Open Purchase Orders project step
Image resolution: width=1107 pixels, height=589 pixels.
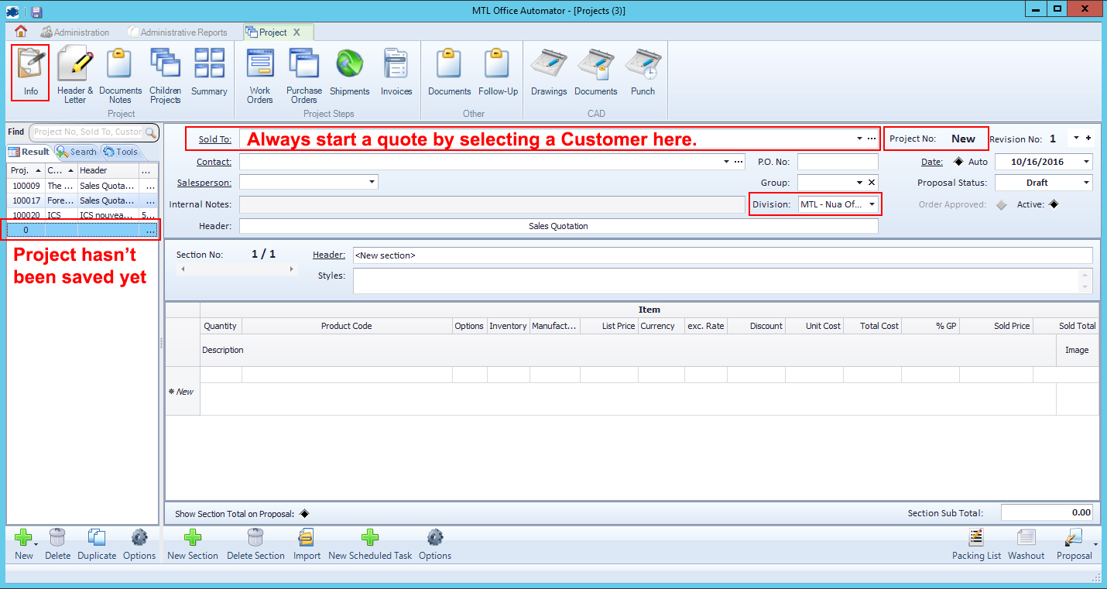304,73
